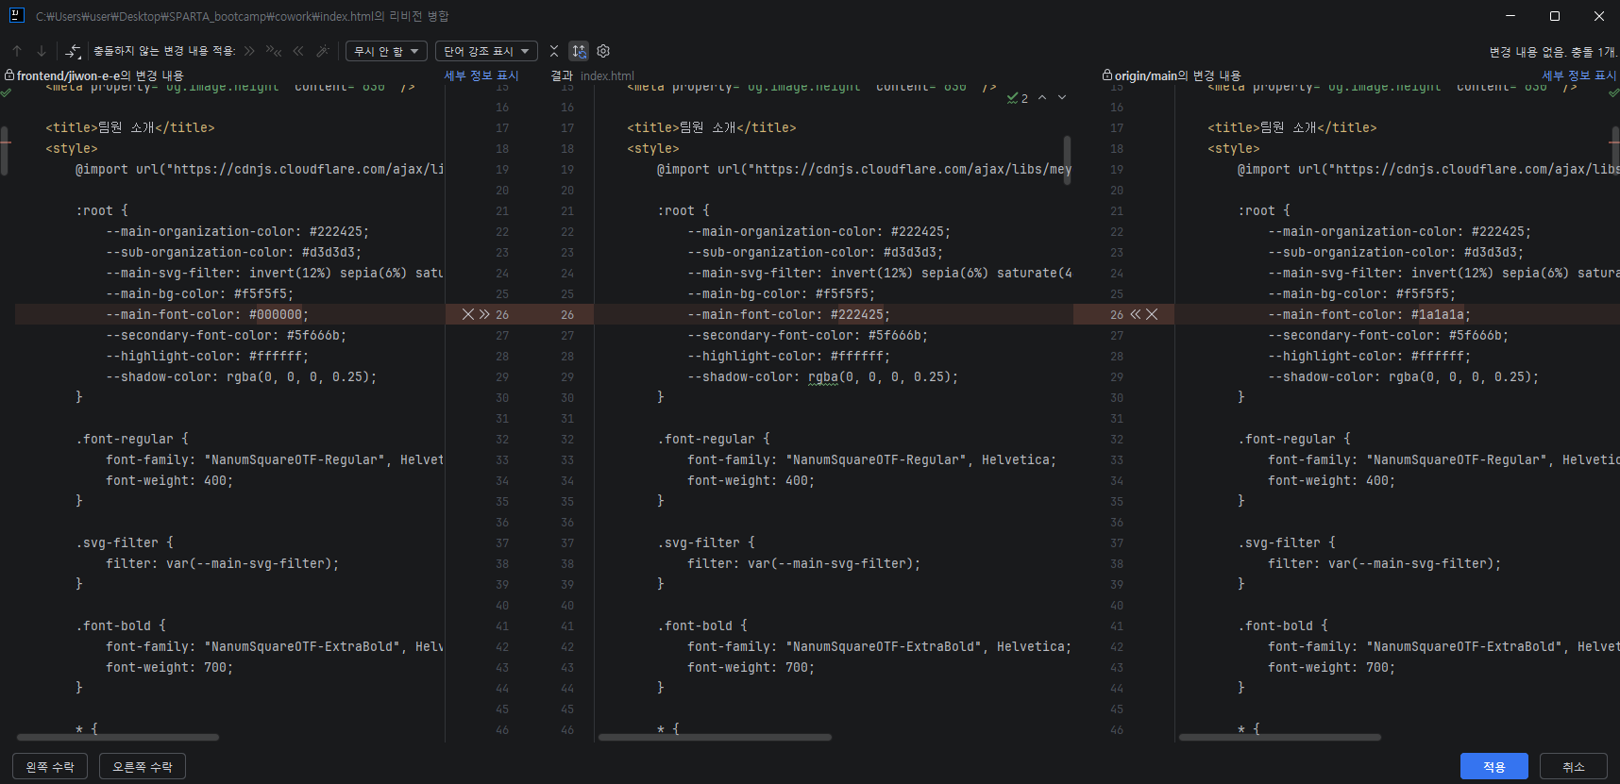This screenshot has height=784, width=1620.
Task: Click 'font-weight: 700;' in the result pane
Action: click(x=751, y=667)
